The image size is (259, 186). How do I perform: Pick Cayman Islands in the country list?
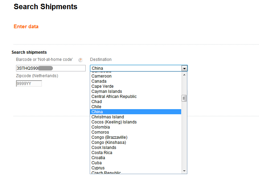pos(135,91)
